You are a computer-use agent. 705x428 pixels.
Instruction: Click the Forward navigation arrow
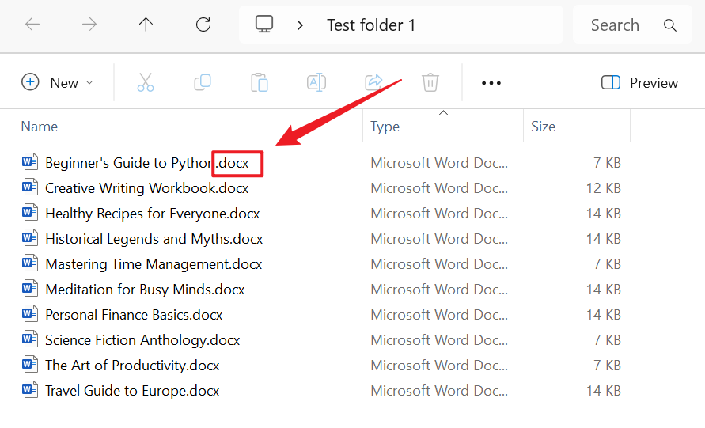(89, 25)
